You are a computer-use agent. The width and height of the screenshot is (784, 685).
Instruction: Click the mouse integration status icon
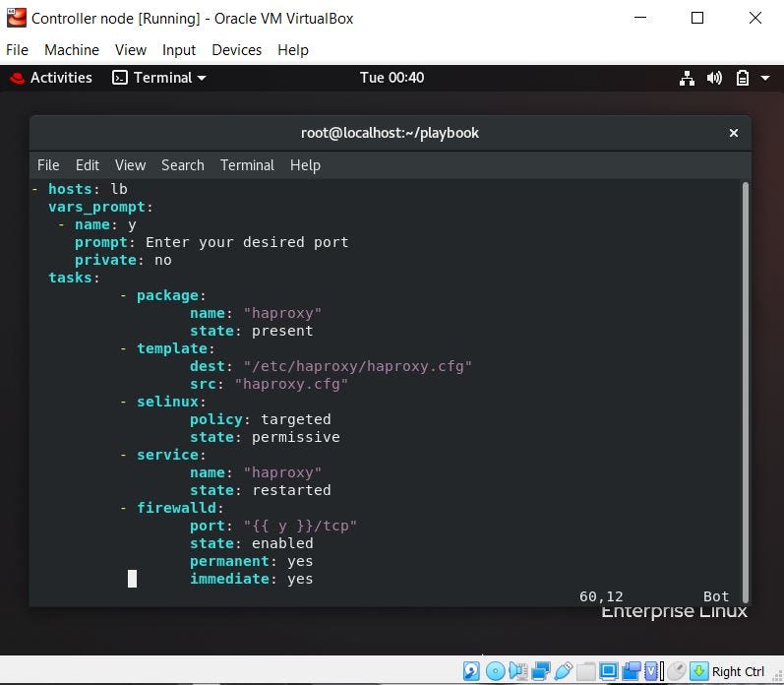coord(677,671)
